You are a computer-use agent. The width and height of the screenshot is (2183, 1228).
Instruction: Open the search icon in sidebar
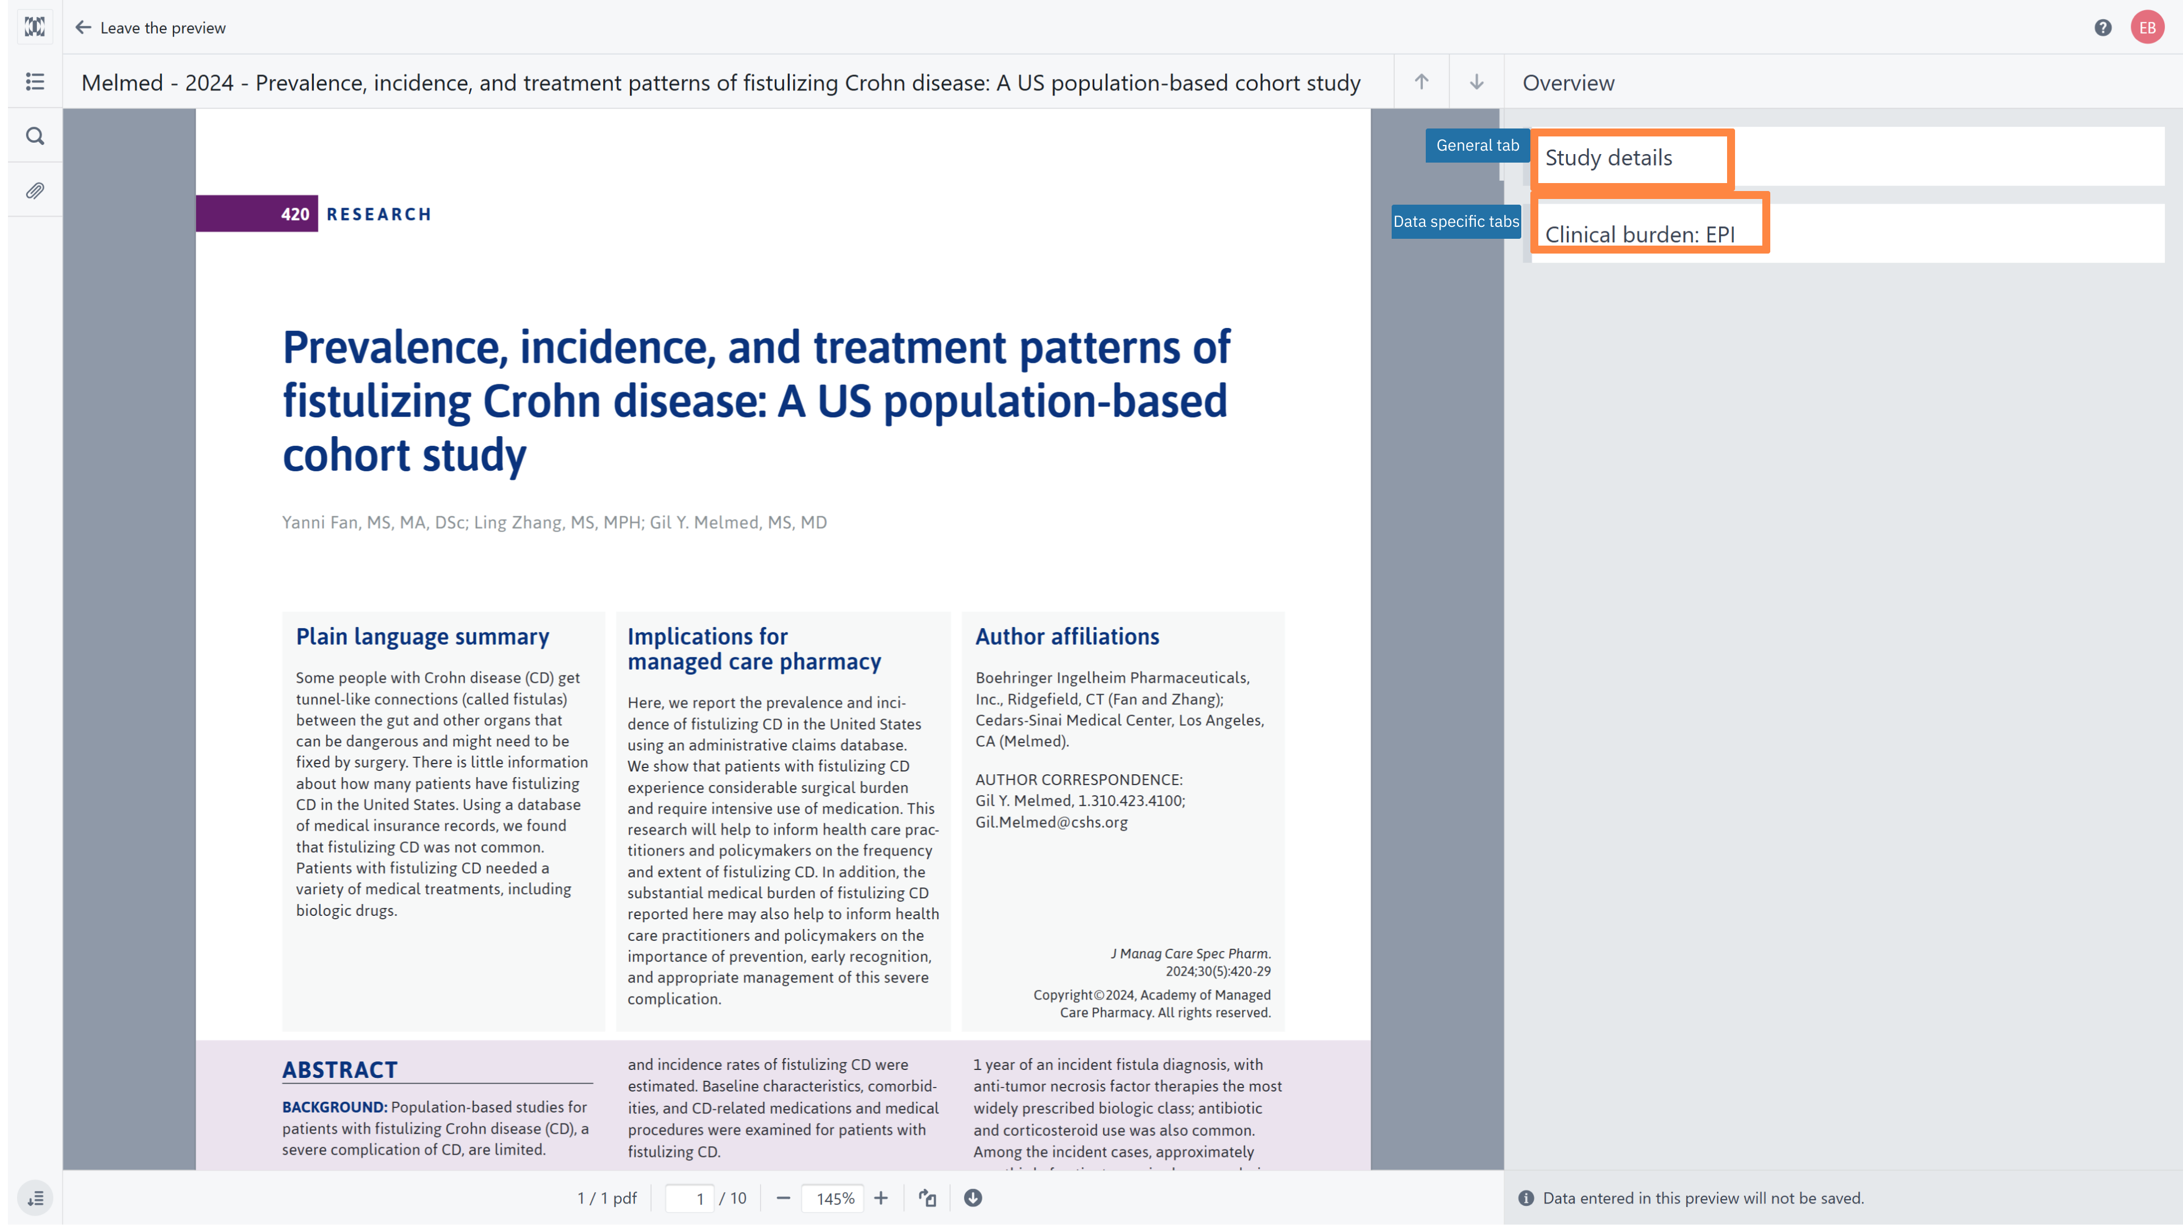(35, 136)
